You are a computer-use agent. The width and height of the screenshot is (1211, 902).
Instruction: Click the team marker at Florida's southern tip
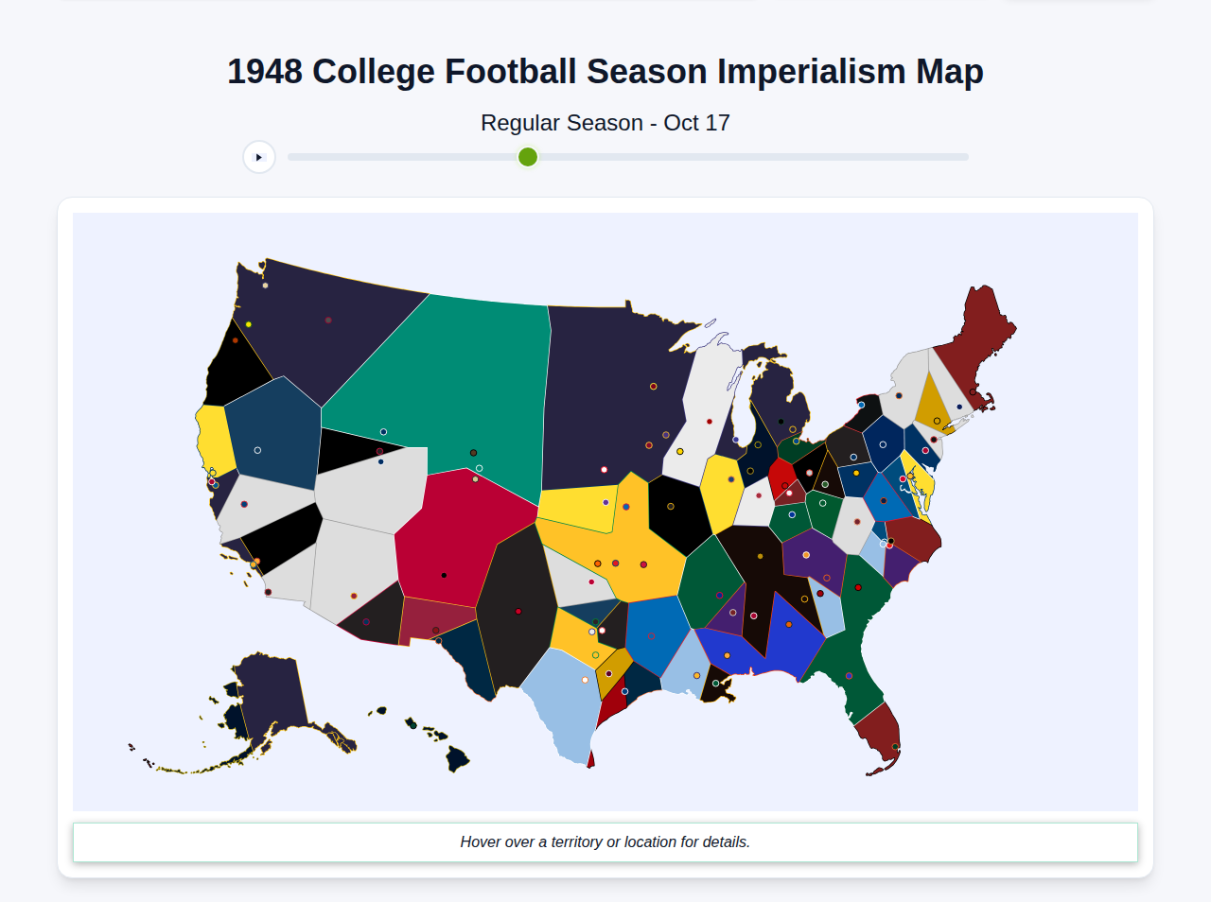tap(893, 746)
